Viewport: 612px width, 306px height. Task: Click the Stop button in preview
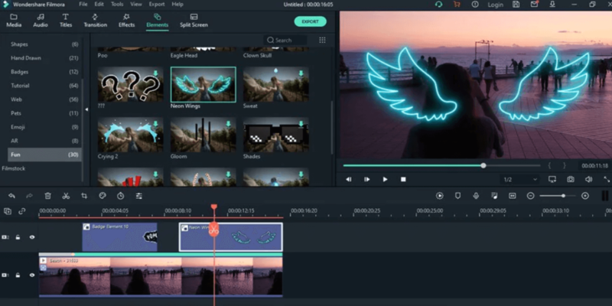[x=403, y=179]
